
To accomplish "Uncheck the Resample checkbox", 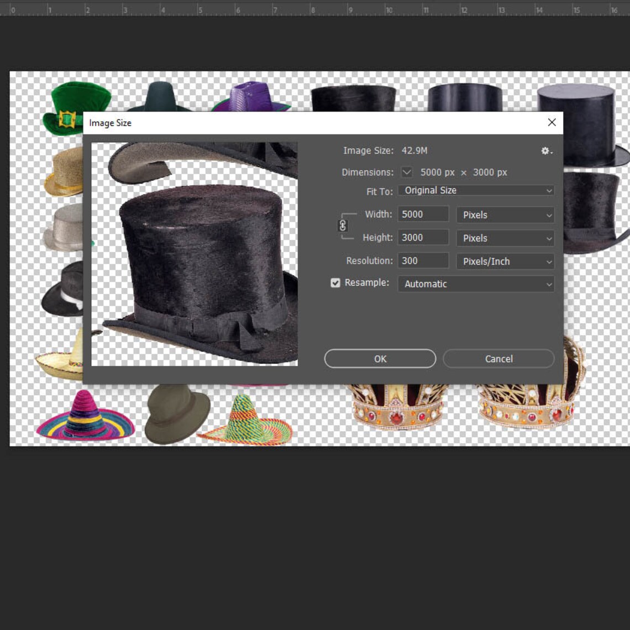I will point(335,282).
